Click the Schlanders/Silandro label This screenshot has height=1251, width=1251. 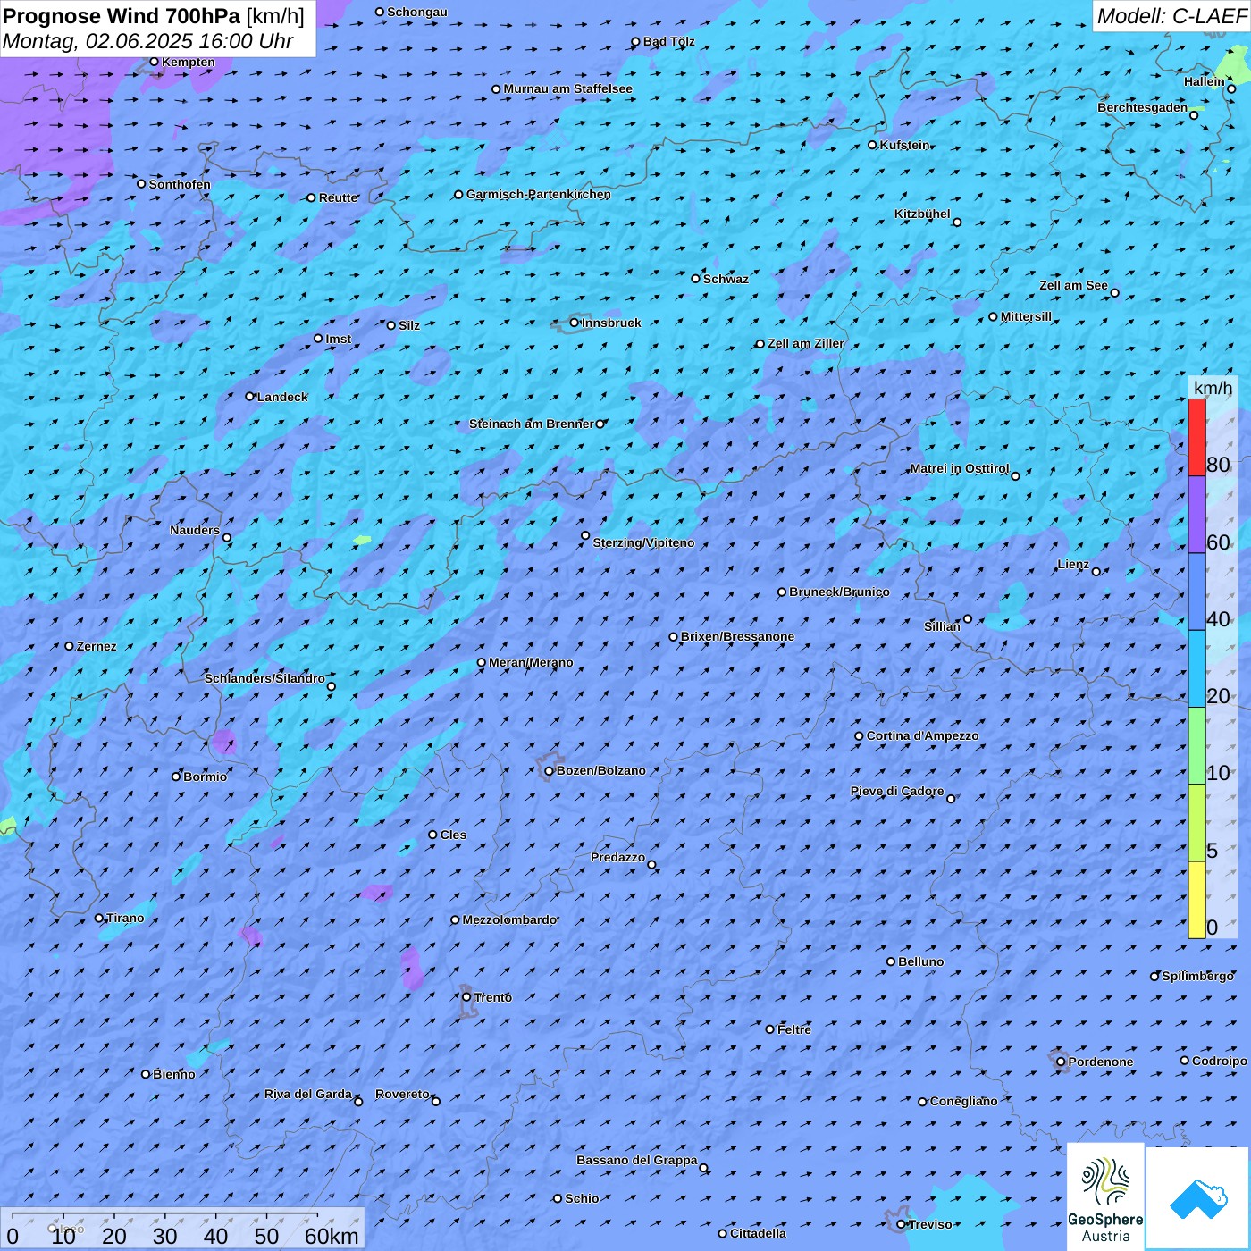point(264,679)
